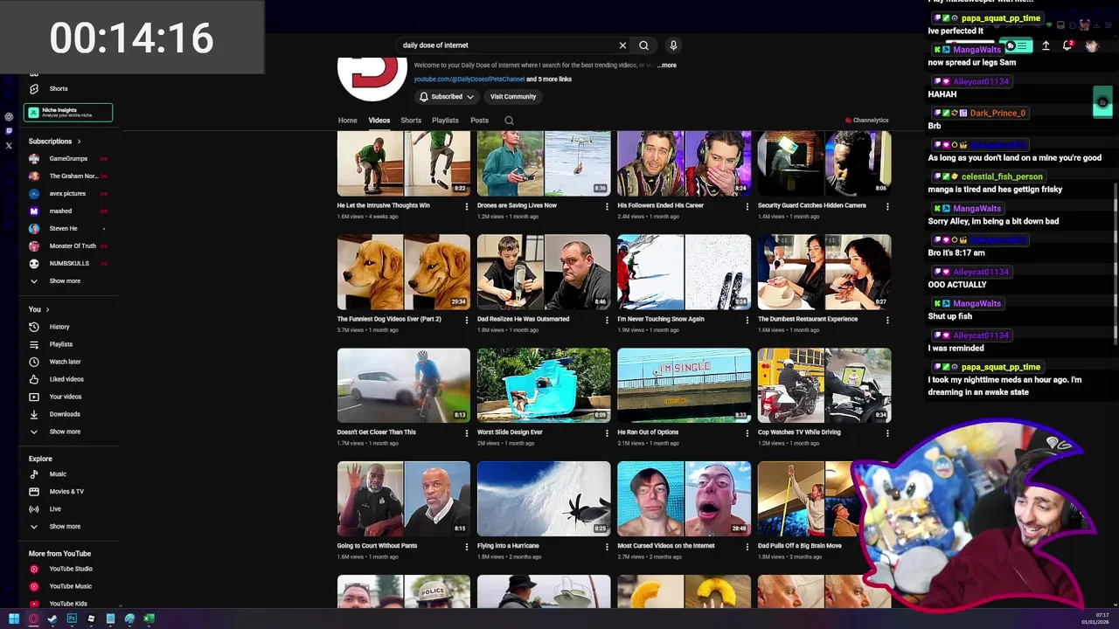Open the 'and 5 more links' link
The width and height of the screenshot is (1119, 629).
click(549, 79)
